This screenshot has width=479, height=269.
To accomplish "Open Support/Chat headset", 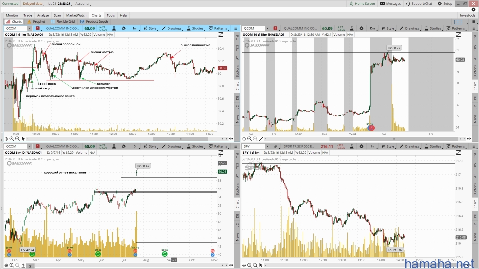I will (x=419, y=3).
